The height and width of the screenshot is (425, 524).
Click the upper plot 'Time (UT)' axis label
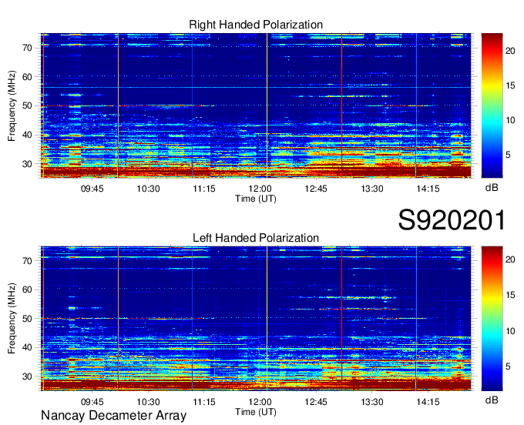(x=256, y=199)
